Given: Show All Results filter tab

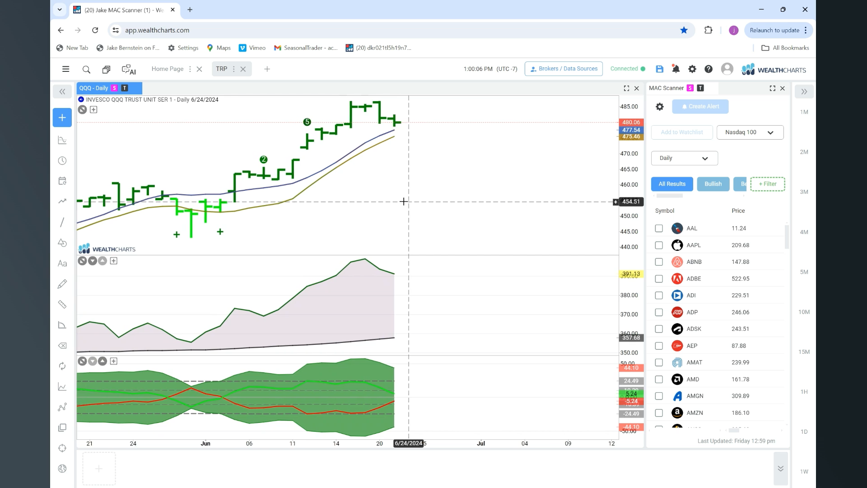Looking at the screenshot, I should [672, 184].
